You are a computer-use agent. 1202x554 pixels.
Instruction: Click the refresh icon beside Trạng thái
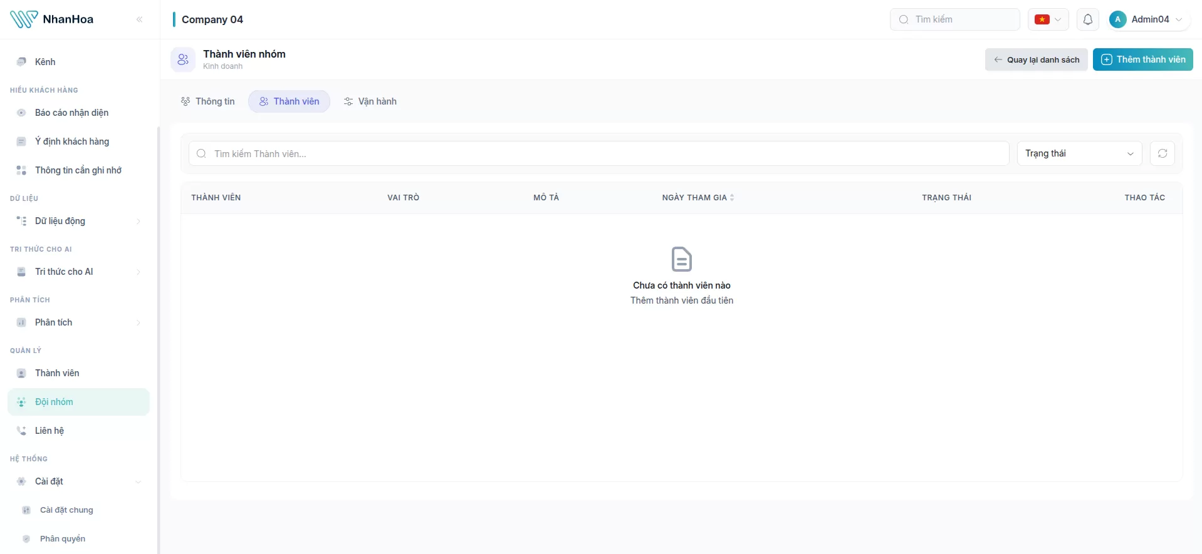1163,153
